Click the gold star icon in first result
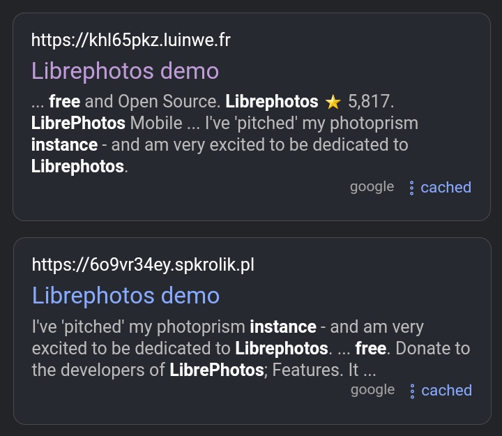The height and width of the screenshot is (436, 502). [333, 103]
